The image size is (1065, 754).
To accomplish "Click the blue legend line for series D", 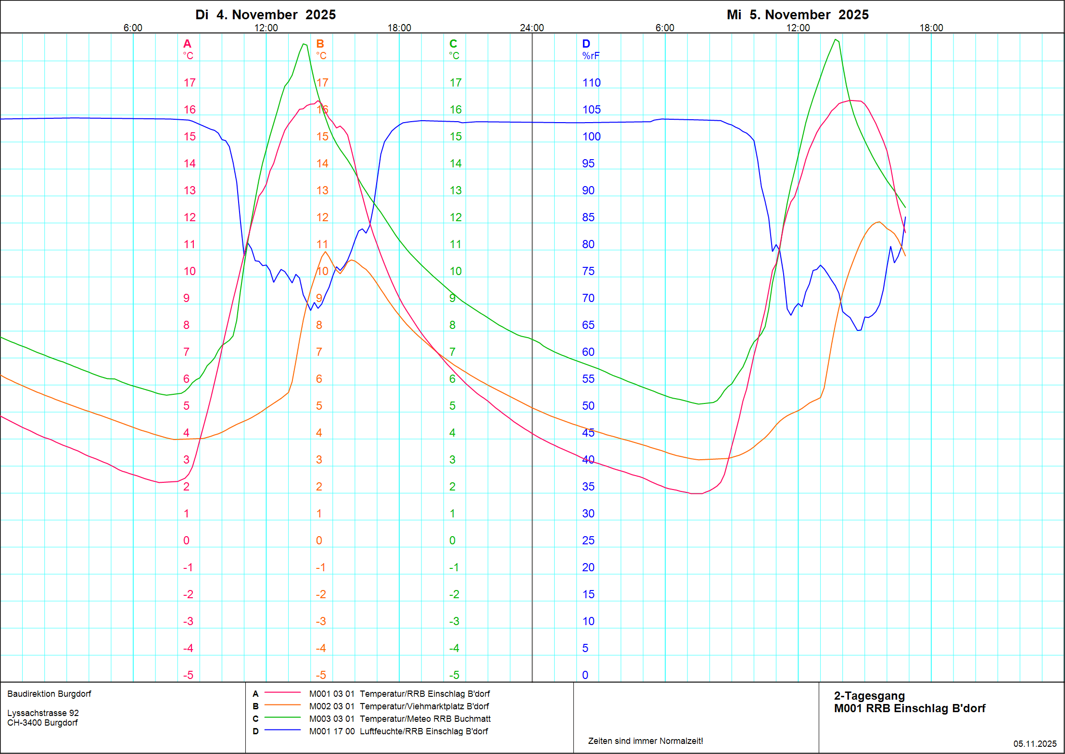I will (x=282, y=730).
